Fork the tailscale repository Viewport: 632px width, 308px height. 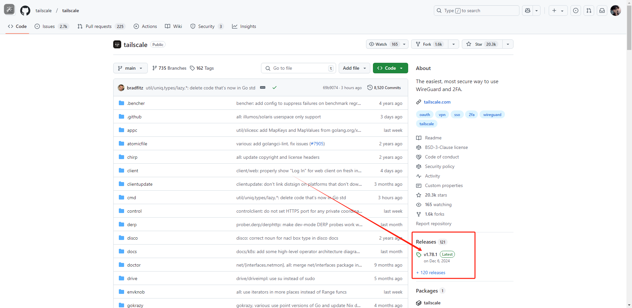tap(430, 44)
